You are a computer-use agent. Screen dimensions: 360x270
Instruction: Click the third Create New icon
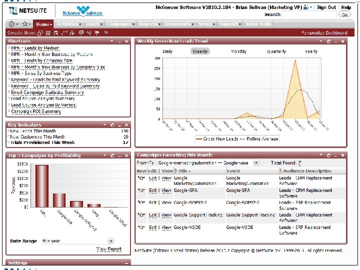point(56,33)
